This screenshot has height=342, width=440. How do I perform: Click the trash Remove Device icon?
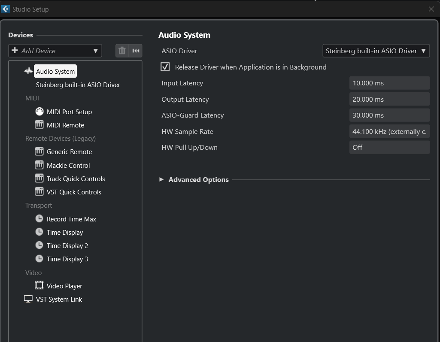point(122,51)
